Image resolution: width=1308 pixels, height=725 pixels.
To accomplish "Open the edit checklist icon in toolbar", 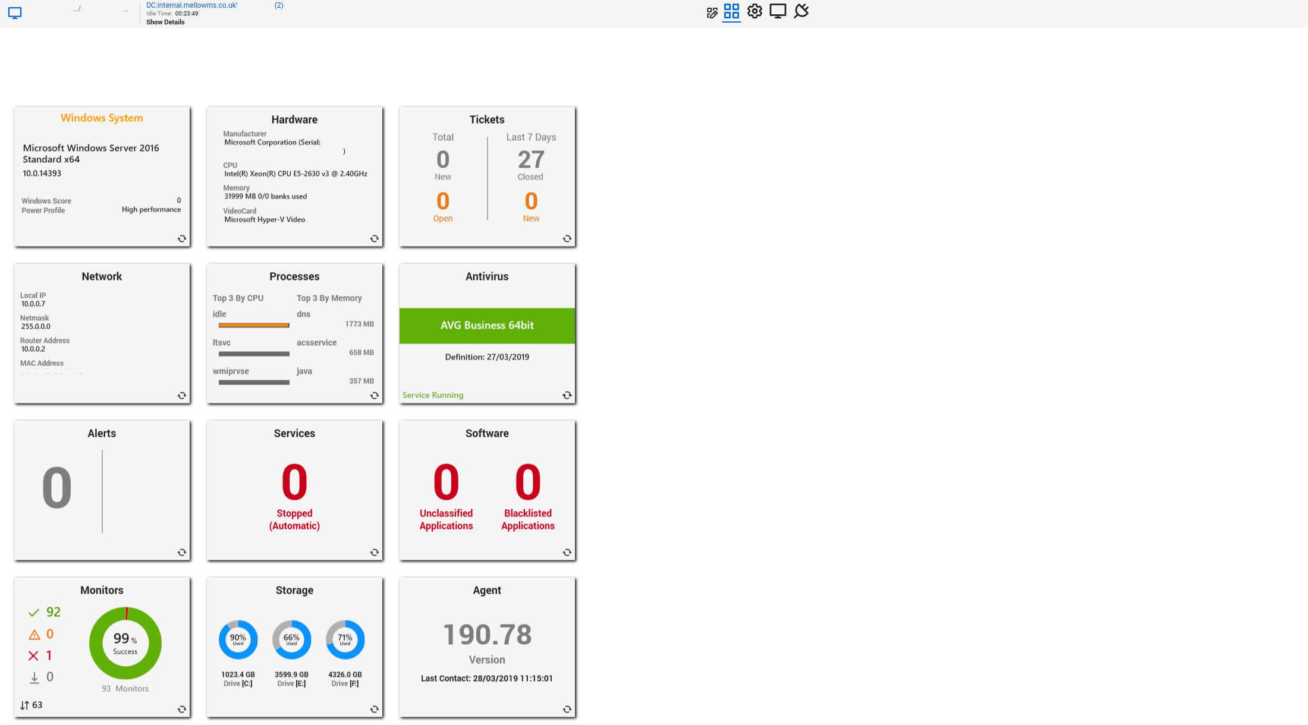I will pyautogui.click(x=712, y=12).
